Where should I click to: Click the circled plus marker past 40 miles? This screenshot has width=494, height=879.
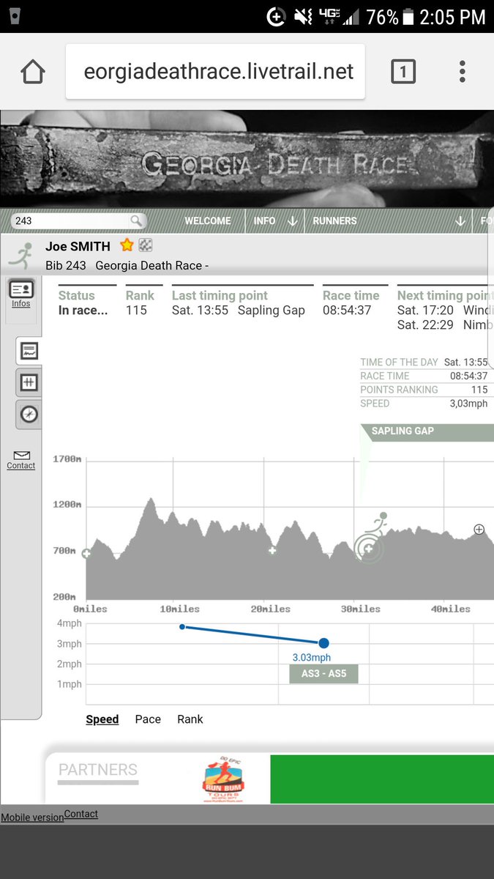[479, 529]
